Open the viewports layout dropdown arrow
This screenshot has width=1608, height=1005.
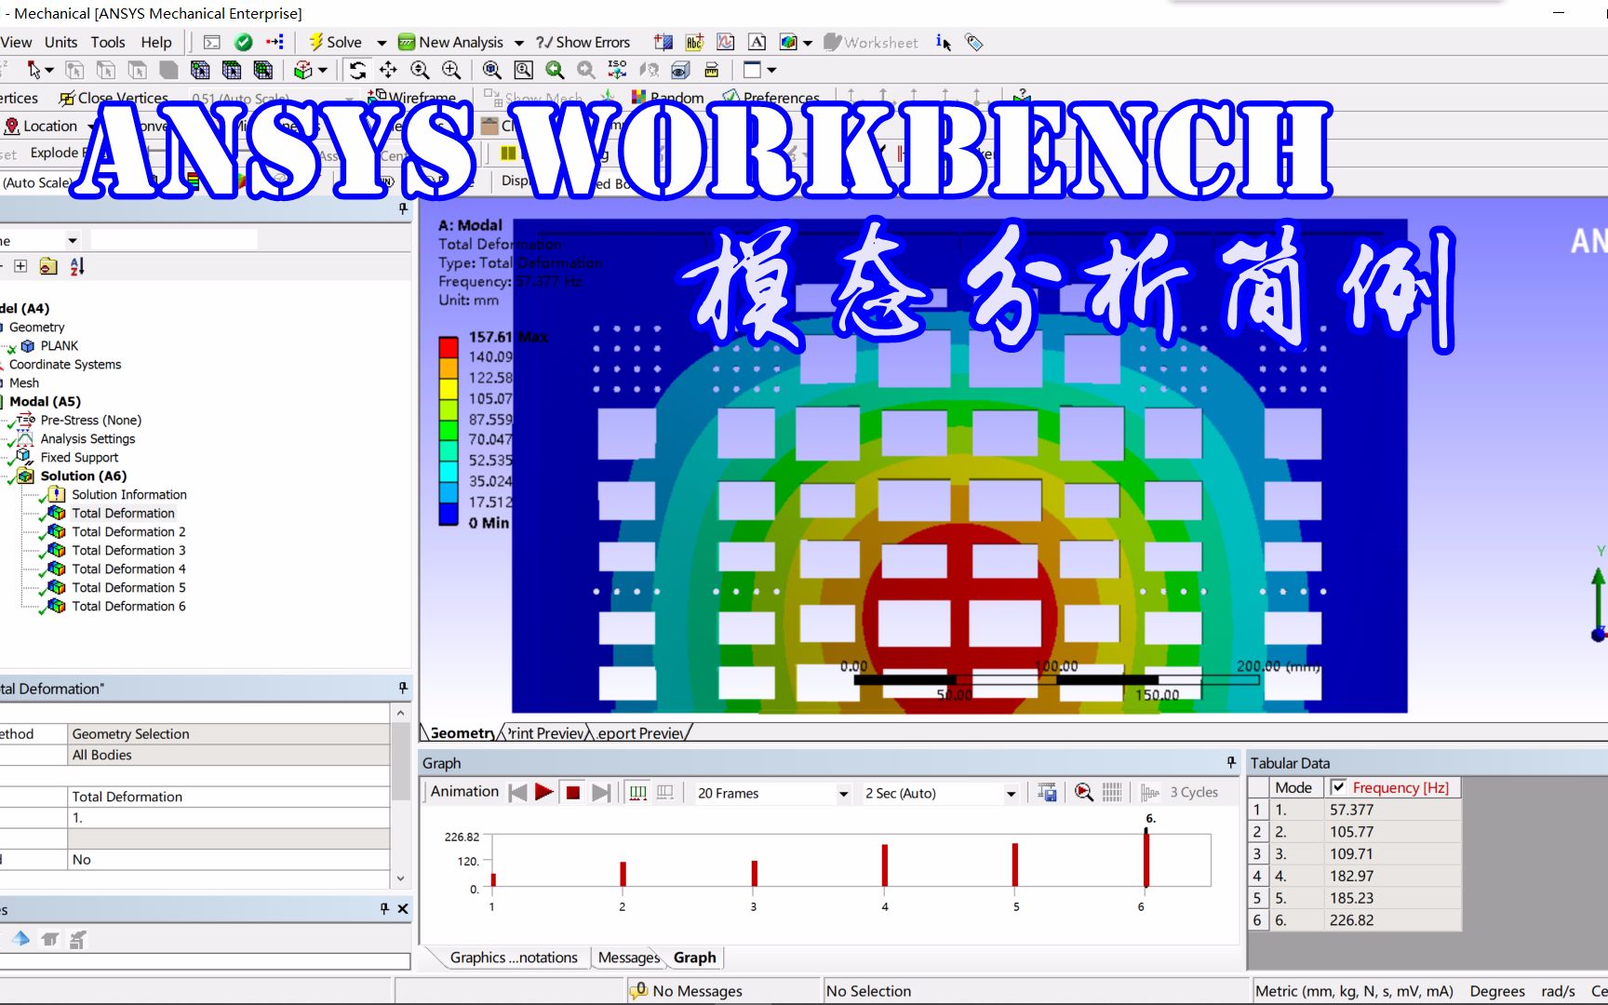pyautogui.click(x=771, y=71)
